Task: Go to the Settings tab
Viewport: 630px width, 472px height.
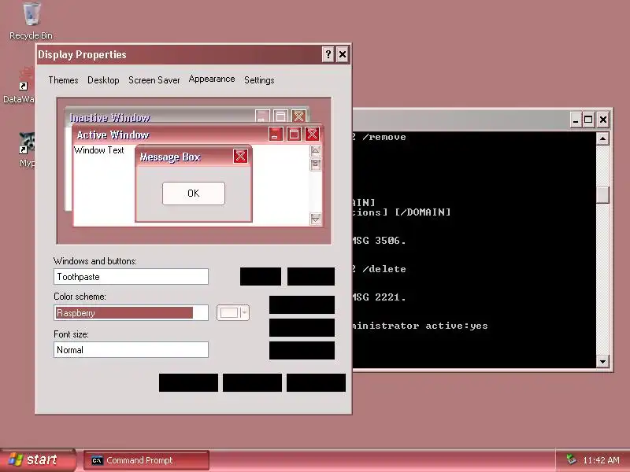Action: pos(259,80)
